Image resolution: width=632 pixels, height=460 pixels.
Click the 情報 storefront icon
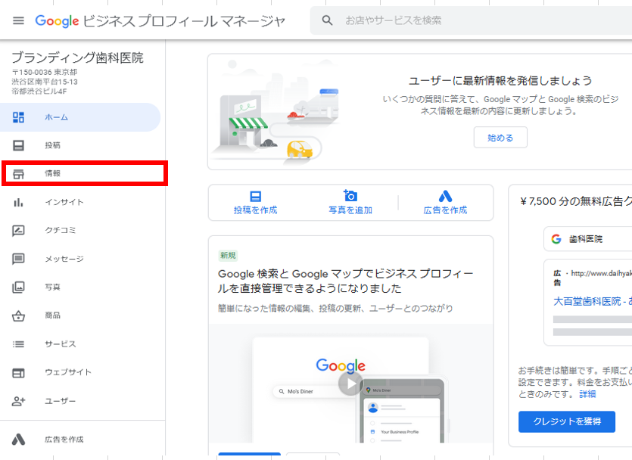(18, 173)
